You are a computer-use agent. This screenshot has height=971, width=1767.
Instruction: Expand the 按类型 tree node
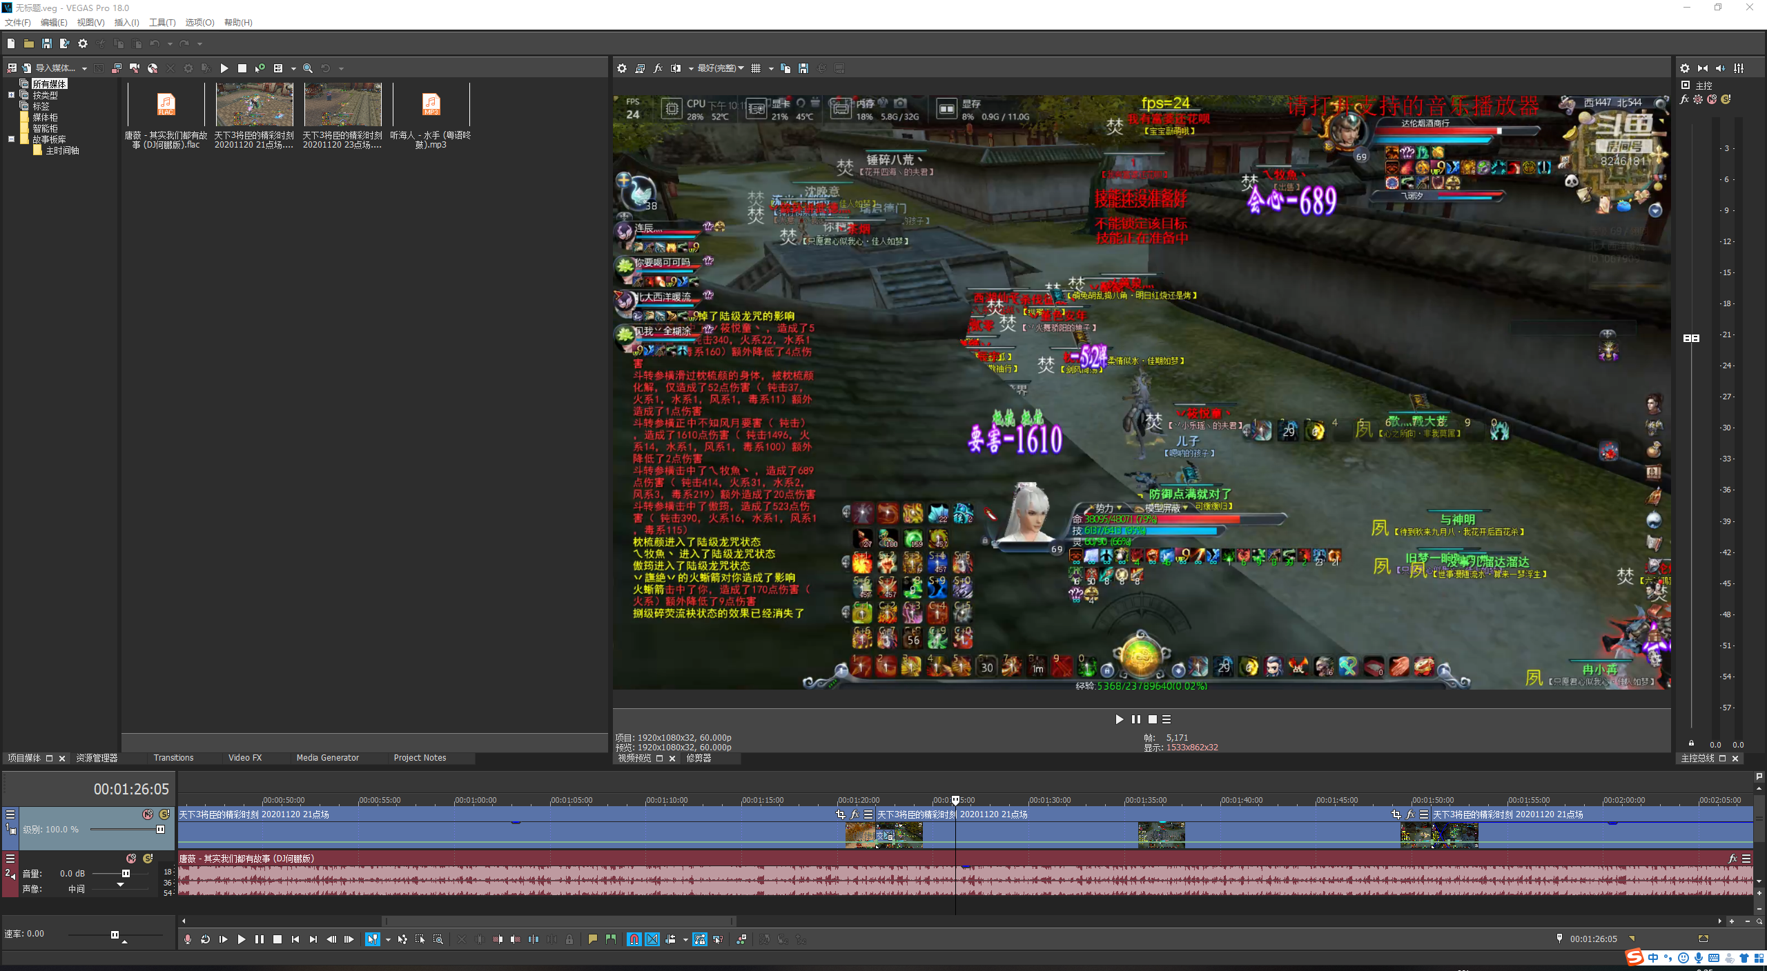(x=11, y=95)
